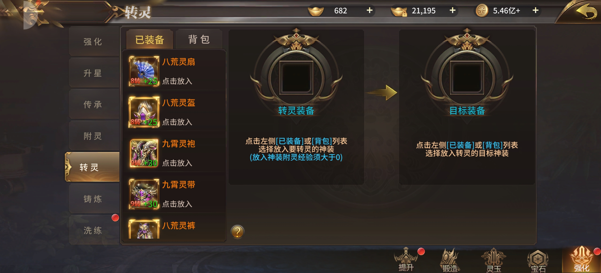Add bound ingots with plus next to 21,195
This screenshot has width=601, height=273.
(453, 10)
